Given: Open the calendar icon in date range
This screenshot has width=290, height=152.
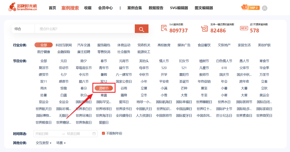Looking at the screenshot, I should click(x=94, y=134).
